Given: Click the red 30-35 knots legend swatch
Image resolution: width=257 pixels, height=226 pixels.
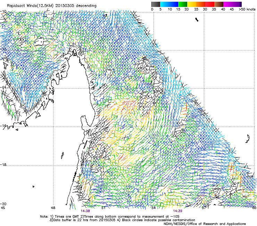Looking at the screenshot, I should tap(210, 4).
